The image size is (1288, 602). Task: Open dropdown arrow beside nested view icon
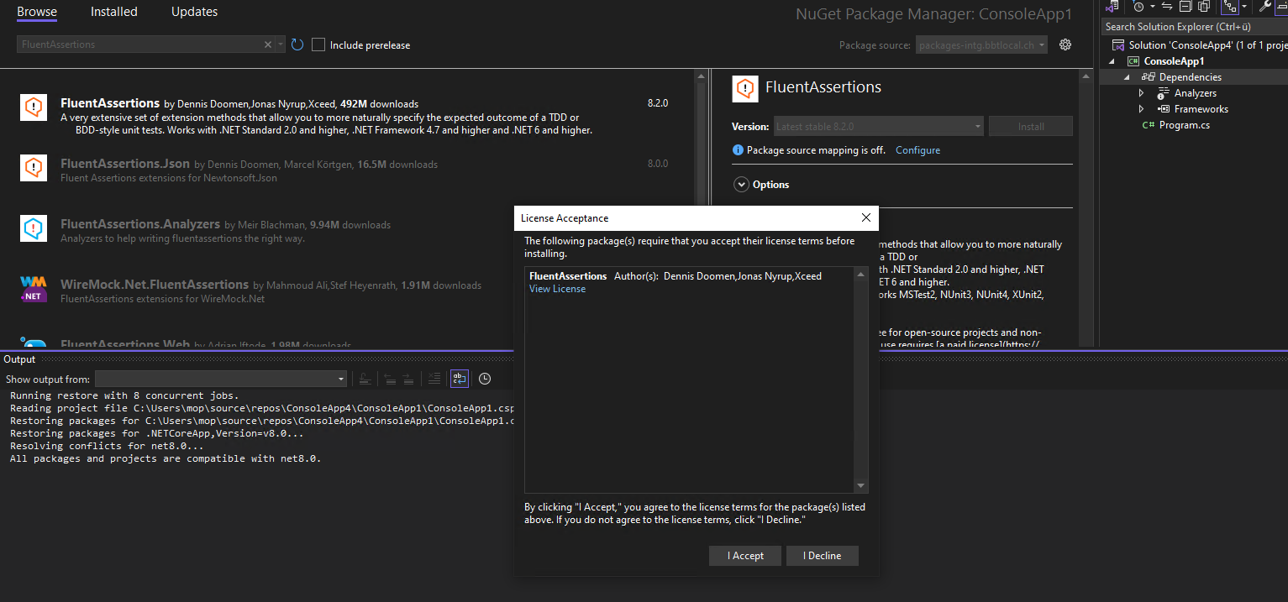click(1243, 7)
